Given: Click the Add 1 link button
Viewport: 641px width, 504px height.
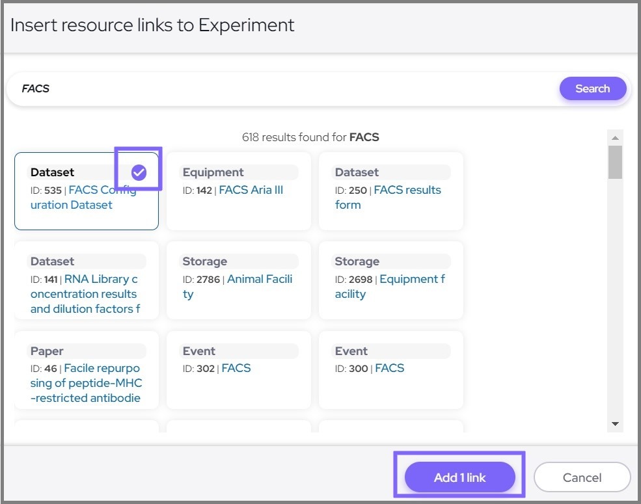Looking at the screenshot, I should (459, 477).
